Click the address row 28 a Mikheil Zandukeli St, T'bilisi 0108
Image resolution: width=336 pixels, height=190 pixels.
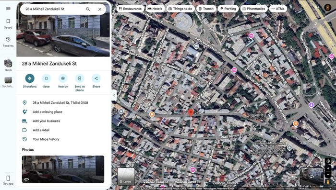63,103
